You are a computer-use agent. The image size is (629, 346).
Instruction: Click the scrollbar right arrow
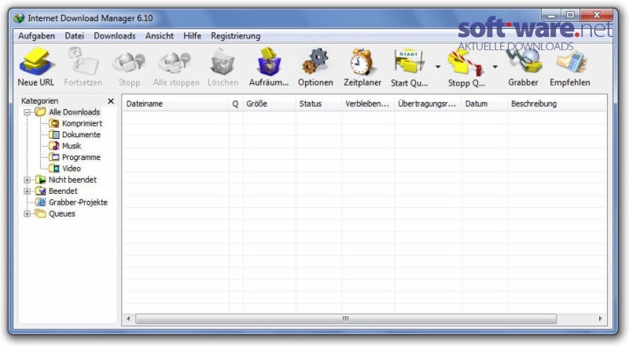pyautogui.click(x=600, y=319)
